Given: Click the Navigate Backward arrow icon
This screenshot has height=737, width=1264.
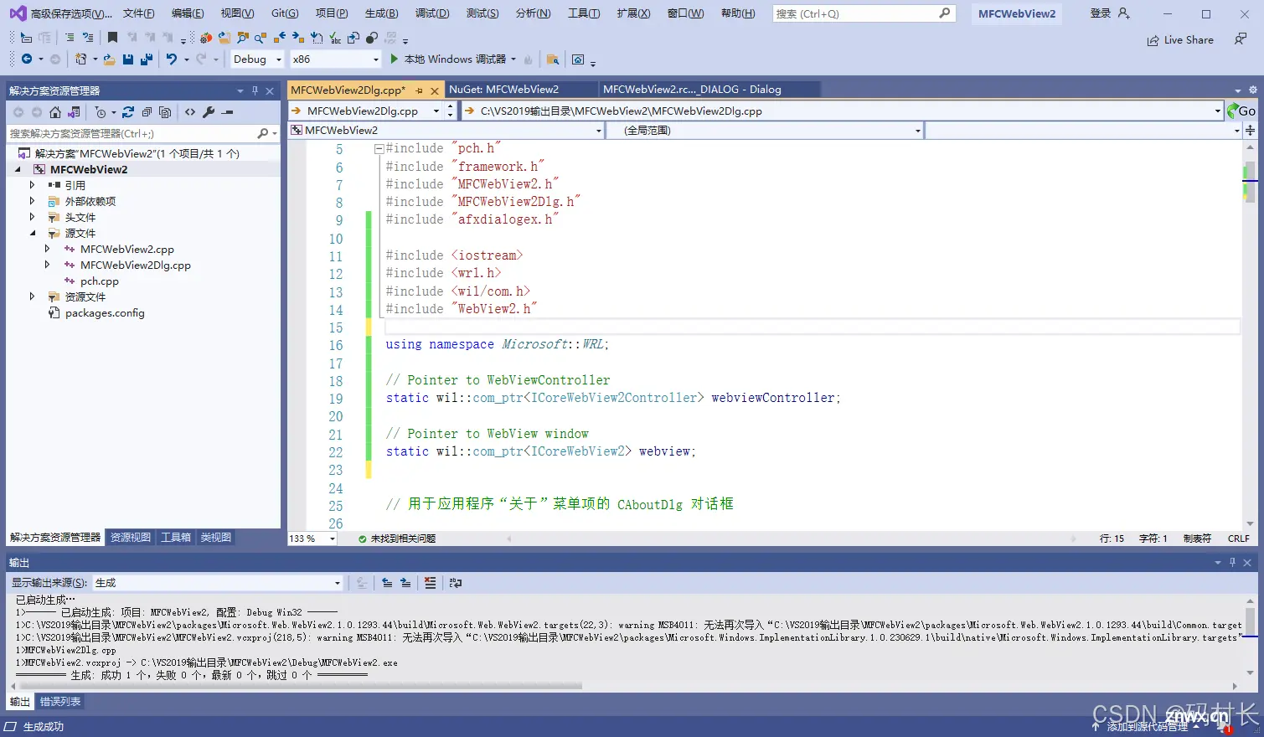Looking at the screenshot, I should (27, 59).
